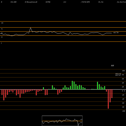Click the MR axis label 60

(123, 79)
